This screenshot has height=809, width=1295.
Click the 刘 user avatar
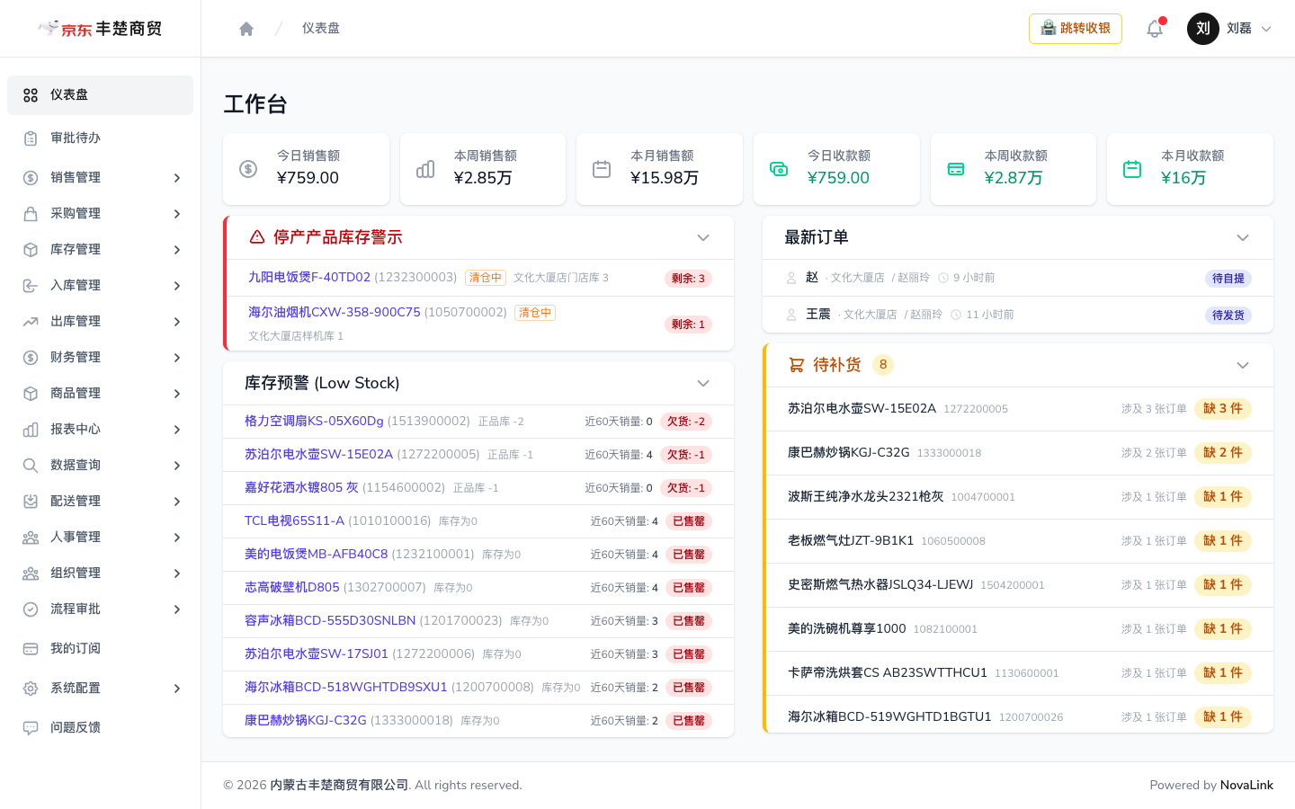coord(1203,29)
